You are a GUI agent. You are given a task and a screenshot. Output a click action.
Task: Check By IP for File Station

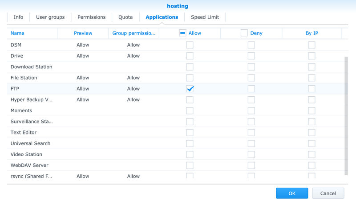click(x=312, y=78)
